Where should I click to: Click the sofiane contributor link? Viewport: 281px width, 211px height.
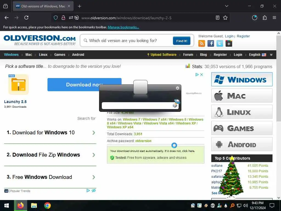pos(217,166)
